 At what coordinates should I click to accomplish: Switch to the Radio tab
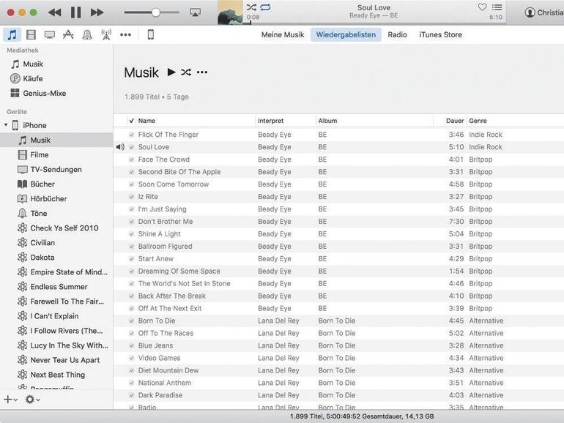tap(397, 35)
